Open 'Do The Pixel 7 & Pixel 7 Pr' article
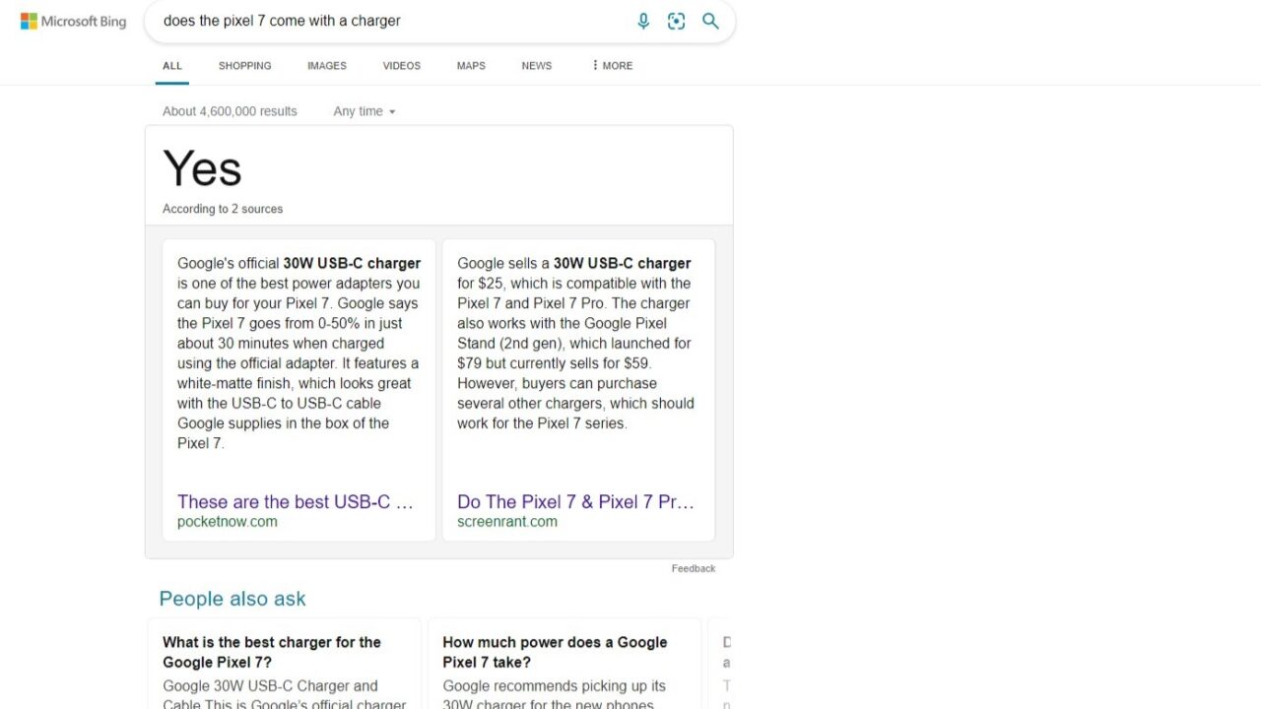Image resolution: width=1261 pixels, height=709 pixels. click(575, 501)
